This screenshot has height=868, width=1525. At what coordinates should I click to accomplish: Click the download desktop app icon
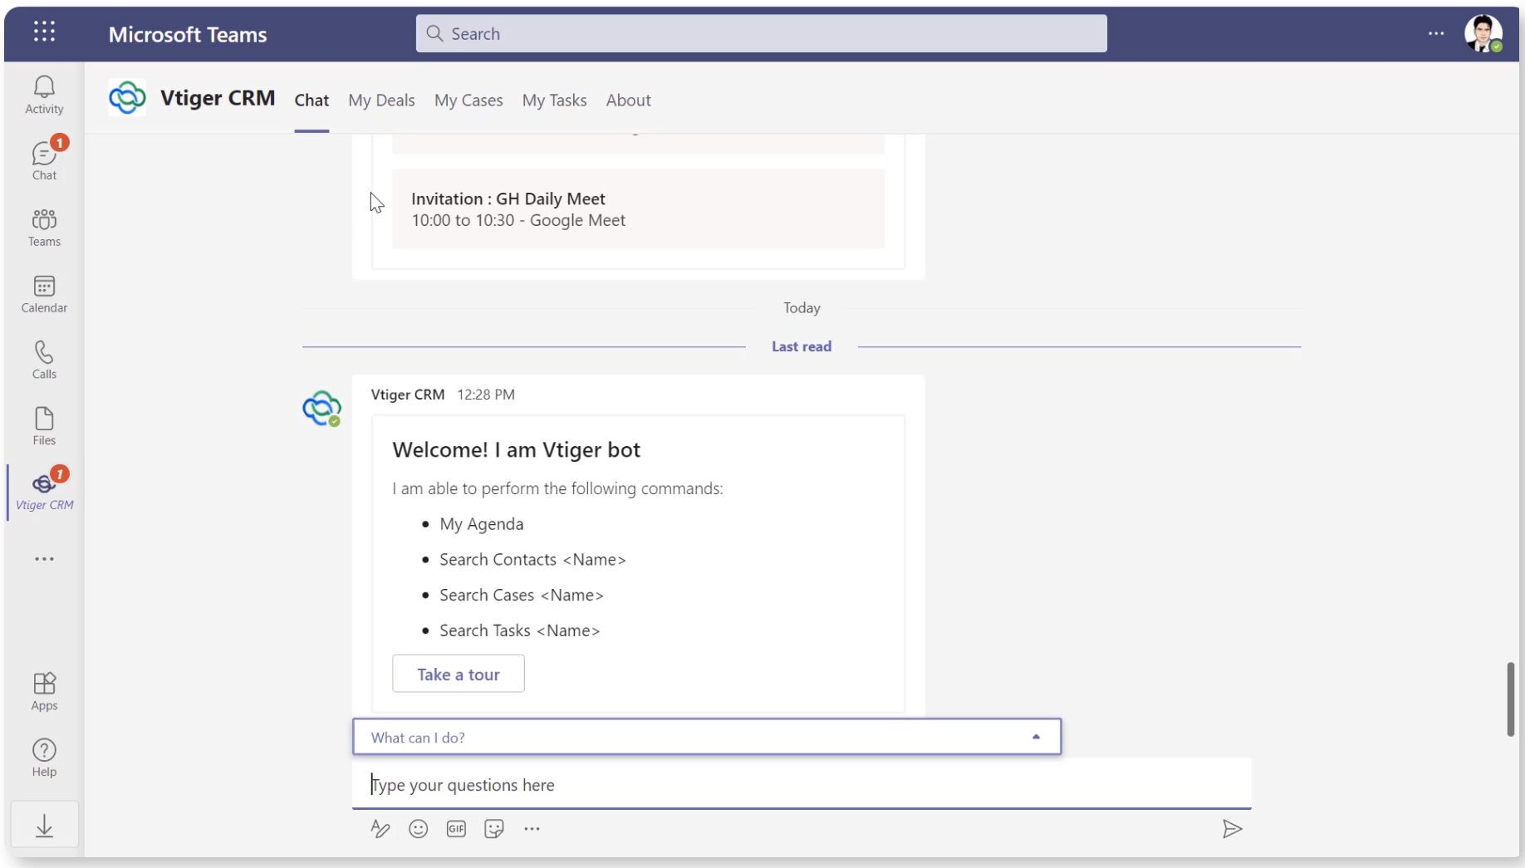(x=45, y=825)
